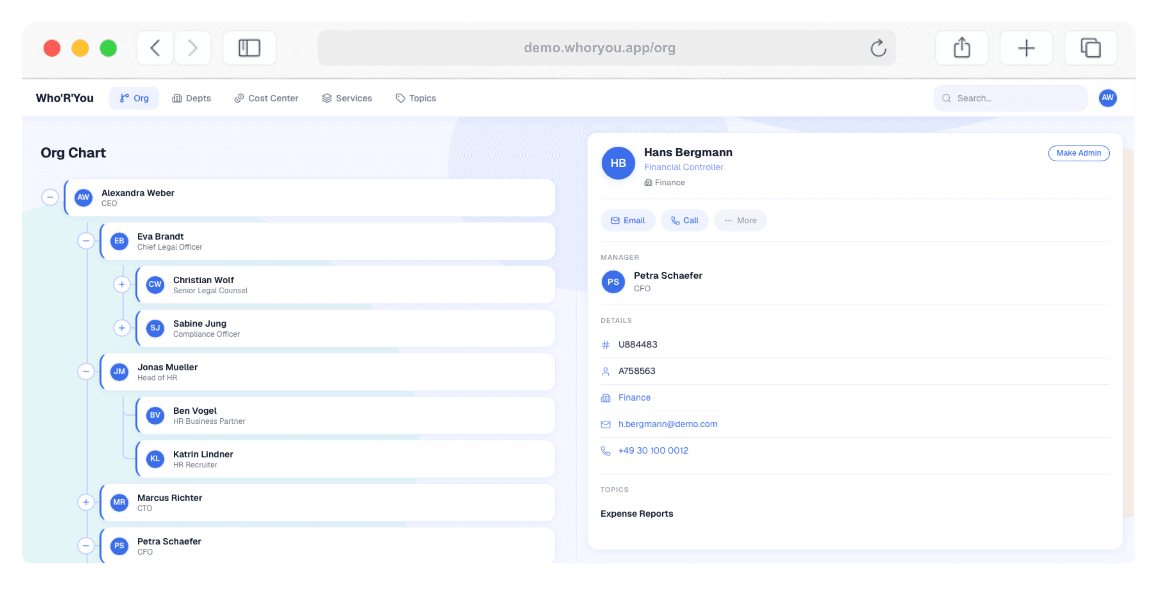Expand Christian Wolf's reports
Viewport: 1158px width, 592px height.
(122, 284)
